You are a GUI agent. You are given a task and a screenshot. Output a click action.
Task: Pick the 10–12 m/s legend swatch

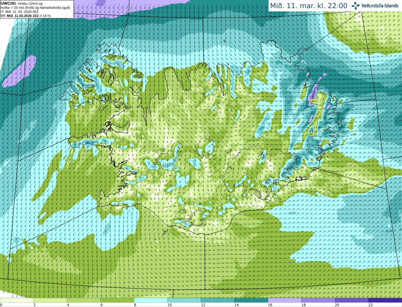(x=184, y=300)
